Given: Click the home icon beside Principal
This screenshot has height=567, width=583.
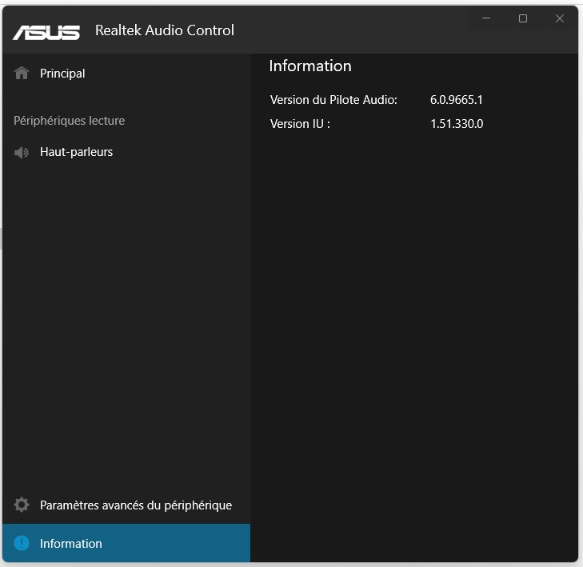Looking at the screenshot, I should [x=22, y=74].
